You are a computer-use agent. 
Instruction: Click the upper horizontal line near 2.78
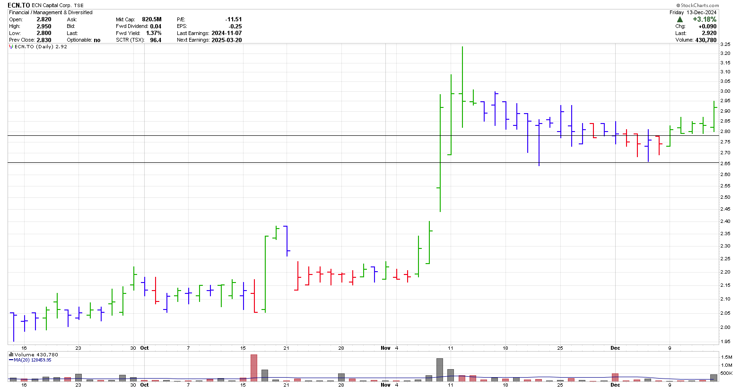click(x=363, y=136)
